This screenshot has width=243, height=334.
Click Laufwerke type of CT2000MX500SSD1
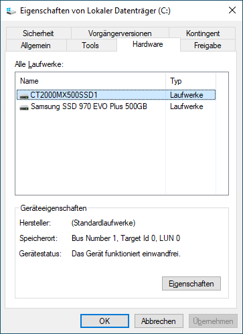coord(187,95)
